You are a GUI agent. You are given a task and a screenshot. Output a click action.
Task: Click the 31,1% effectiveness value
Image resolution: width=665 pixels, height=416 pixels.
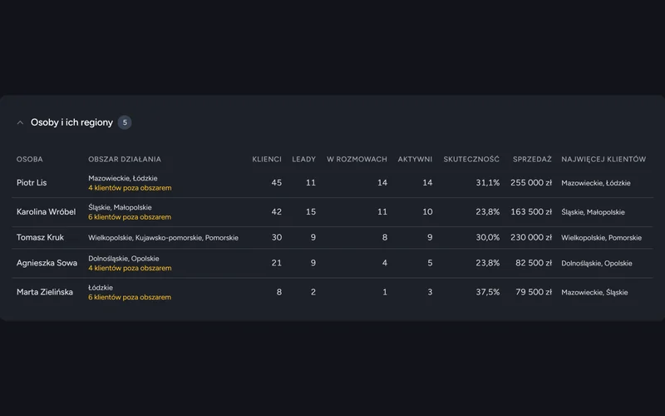tap(488, 182)
